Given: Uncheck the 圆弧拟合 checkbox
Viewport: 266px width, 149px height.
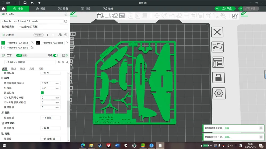Looking at the screenshot, I should 42,93.
